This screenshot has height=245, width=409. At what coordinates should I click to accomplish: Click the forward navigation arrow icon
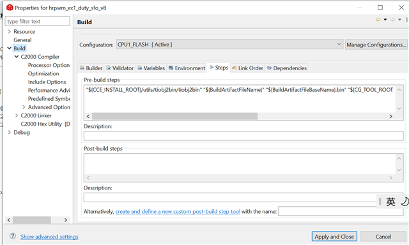(392, 20)
